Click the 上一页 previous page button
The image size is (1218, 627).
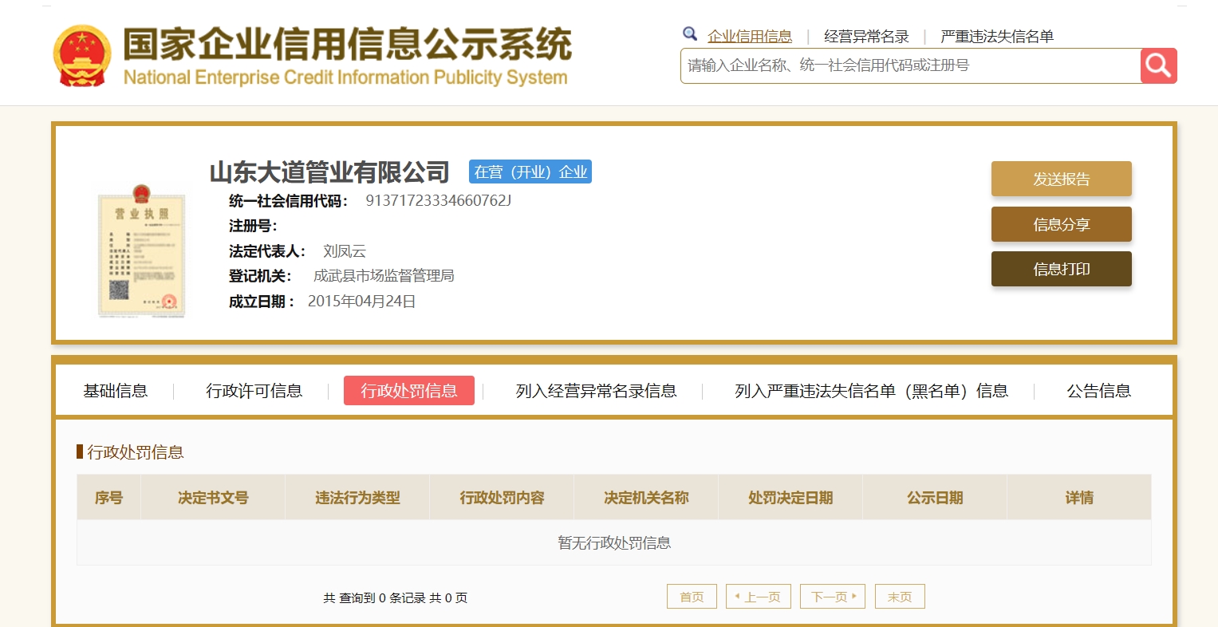coord(759,597)
